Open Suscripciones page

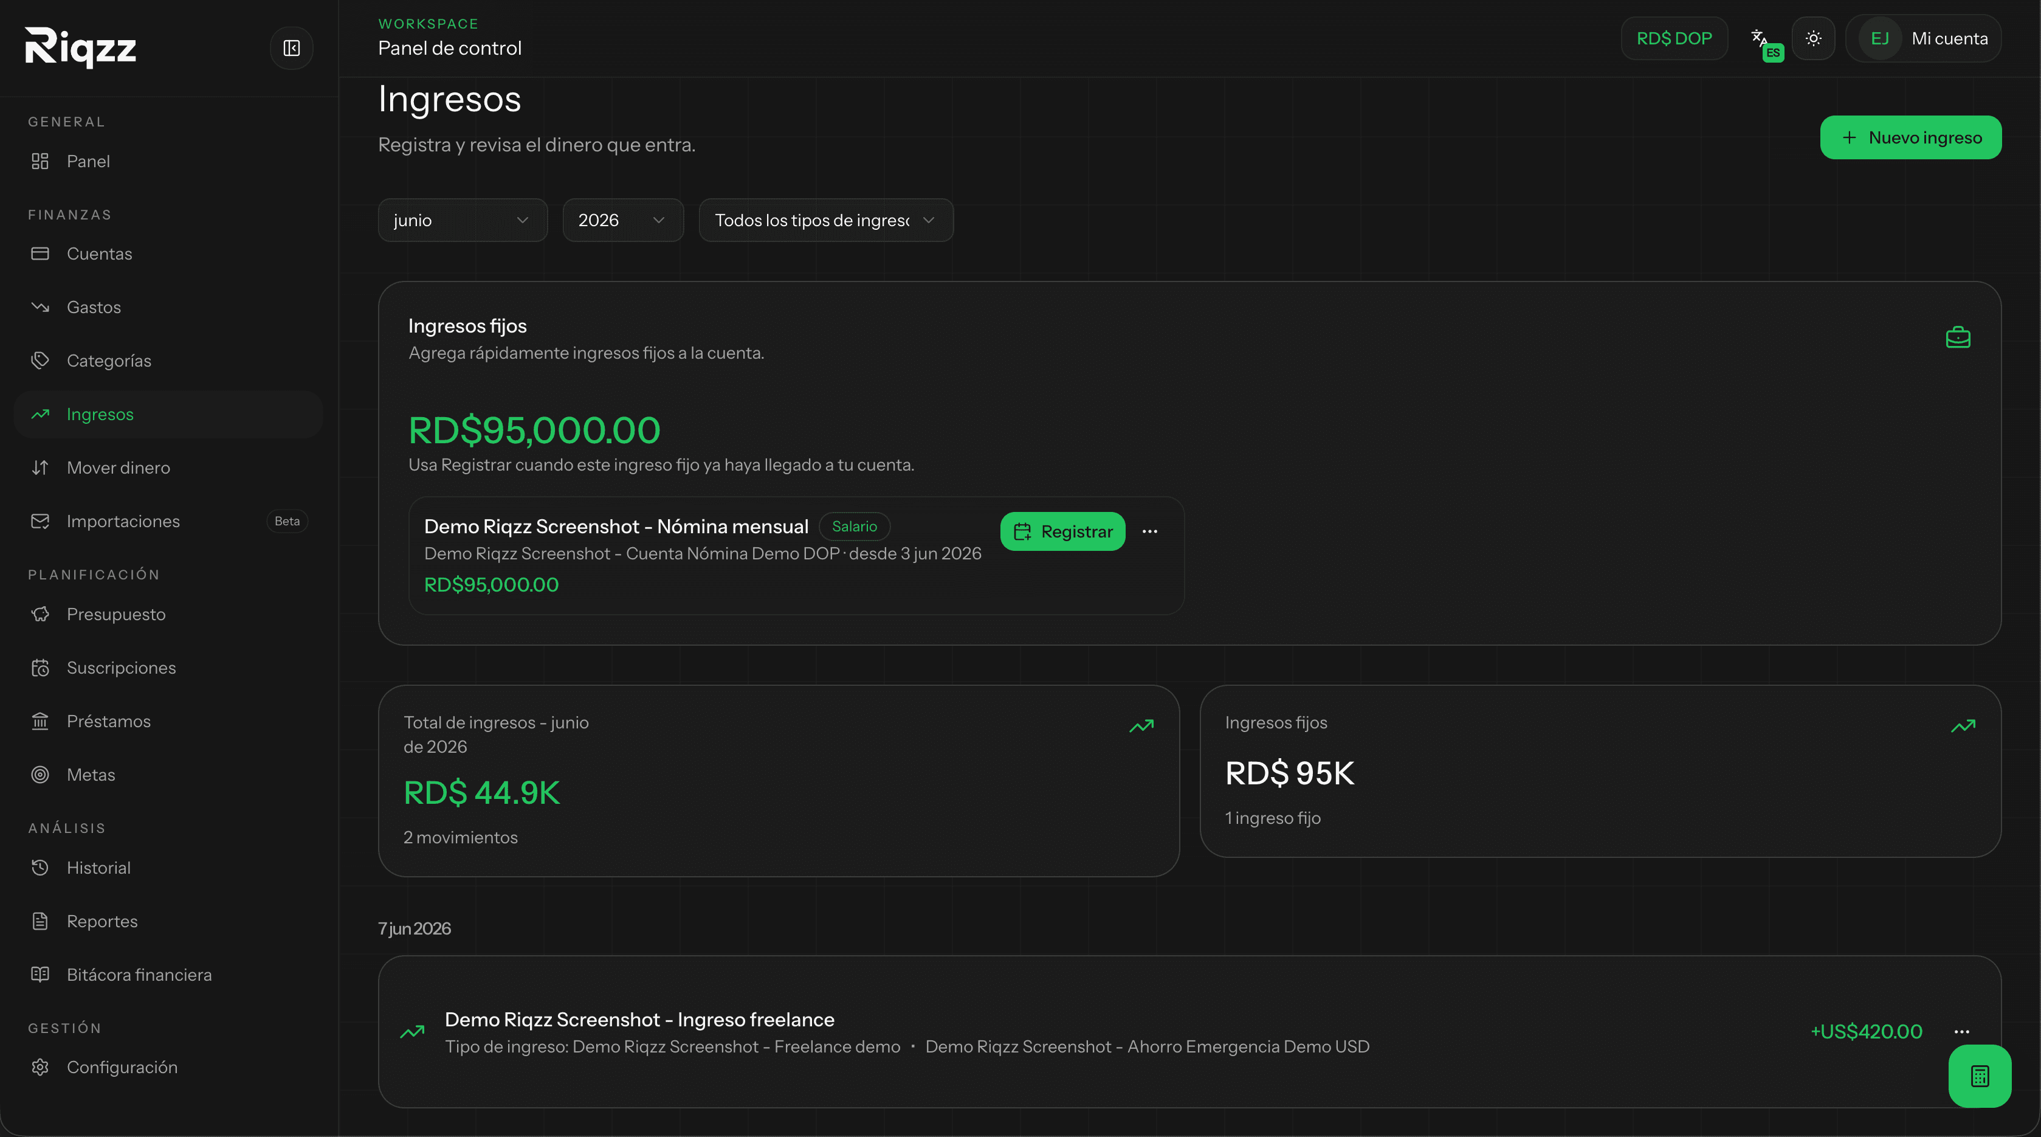pos(168,668)
